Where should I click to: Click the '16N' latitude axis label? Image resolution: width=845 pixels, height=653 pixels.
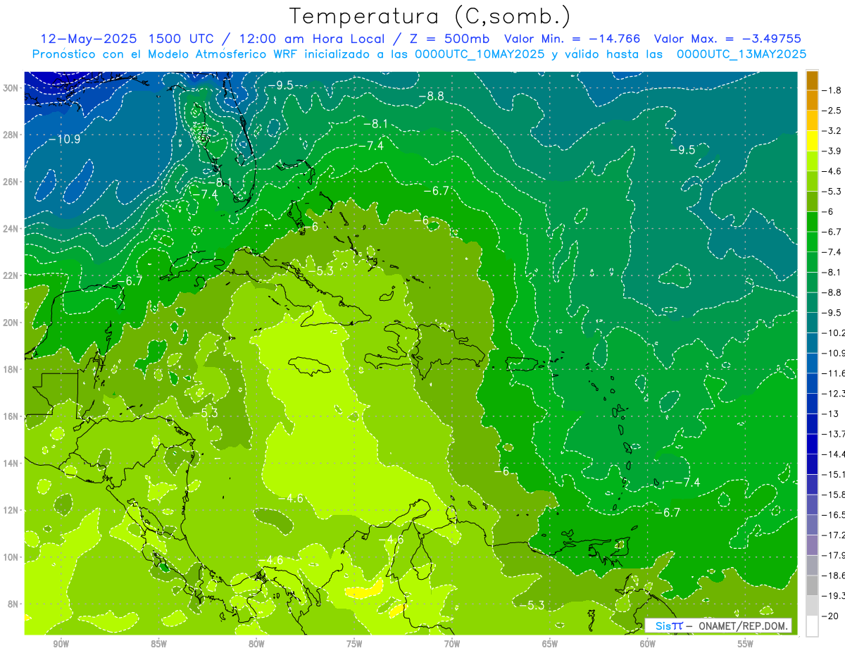11,416
